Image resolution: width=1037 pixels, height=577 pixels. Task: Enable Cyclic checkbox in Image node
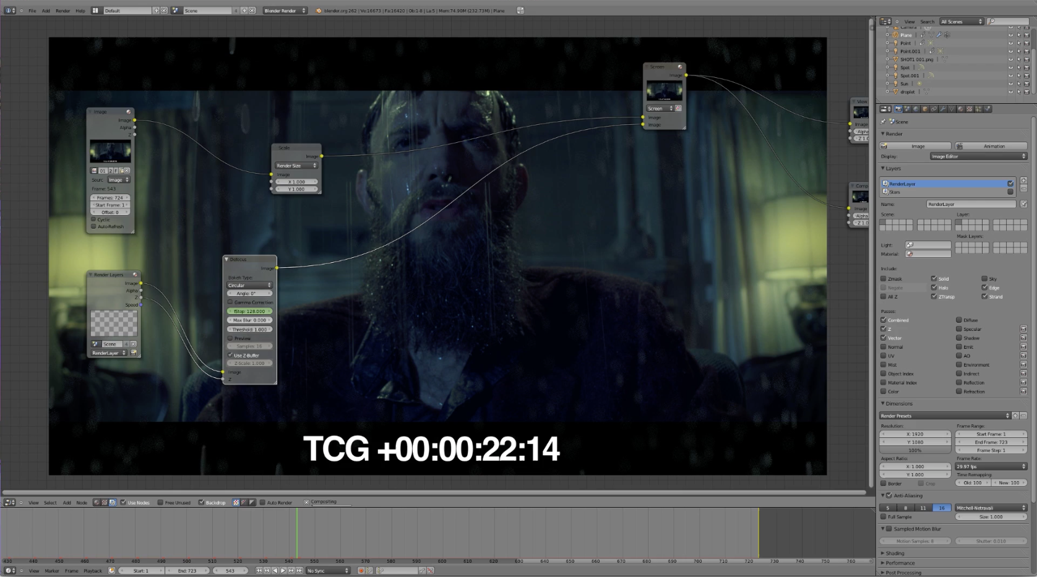coord(93,219)
